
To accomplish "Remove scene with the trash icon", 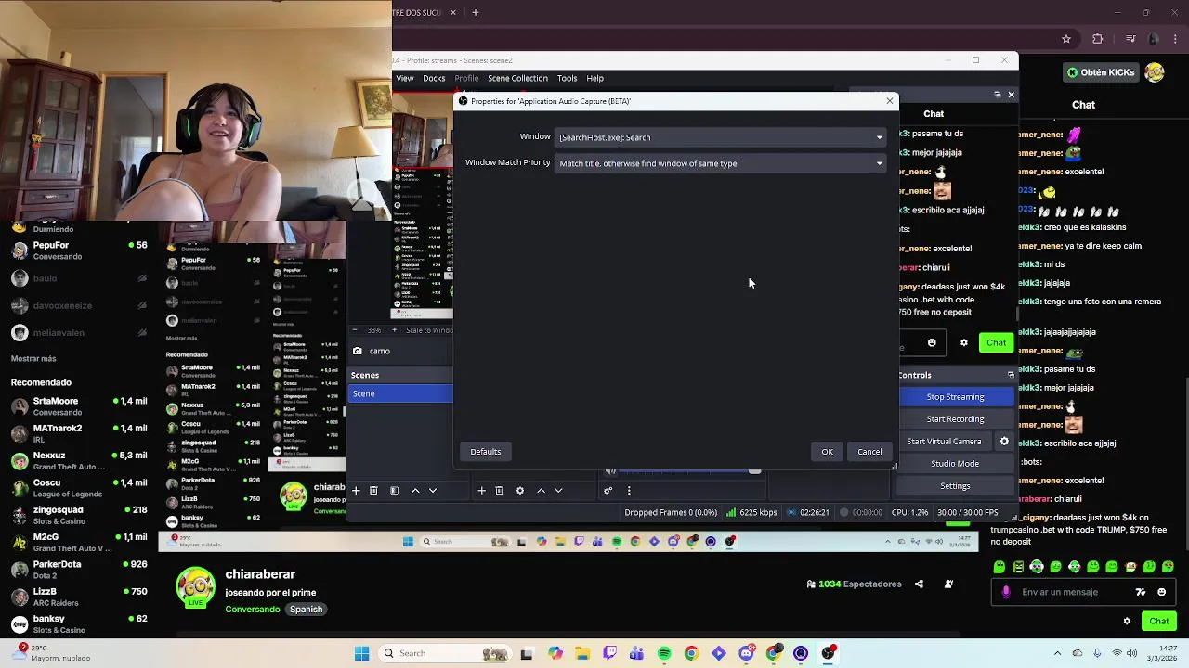I will 373,490.
